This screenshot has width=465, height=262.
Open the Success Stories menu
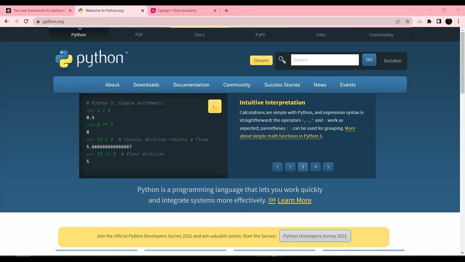tap(282, 85)
